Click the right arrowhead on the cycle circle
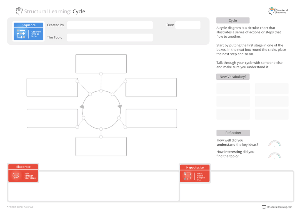 [120, 106]
